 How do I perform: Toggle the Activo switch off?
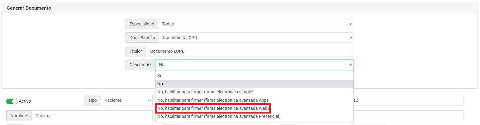[x=12, y=101]
